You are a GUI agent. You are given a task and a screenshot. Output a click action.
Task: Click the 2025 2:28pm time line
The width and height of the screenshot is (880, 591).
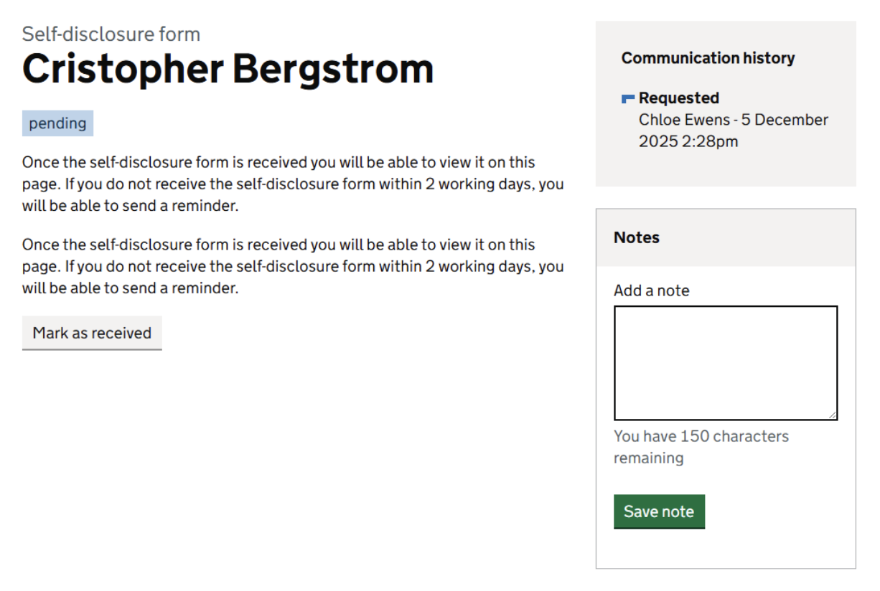click(x=688, y=141)
